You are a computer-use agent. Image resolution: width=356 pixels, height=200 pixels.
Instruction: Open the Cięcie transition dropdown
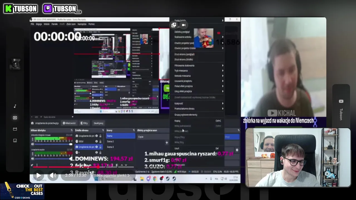pyautogui.click(x=153, y=137)
